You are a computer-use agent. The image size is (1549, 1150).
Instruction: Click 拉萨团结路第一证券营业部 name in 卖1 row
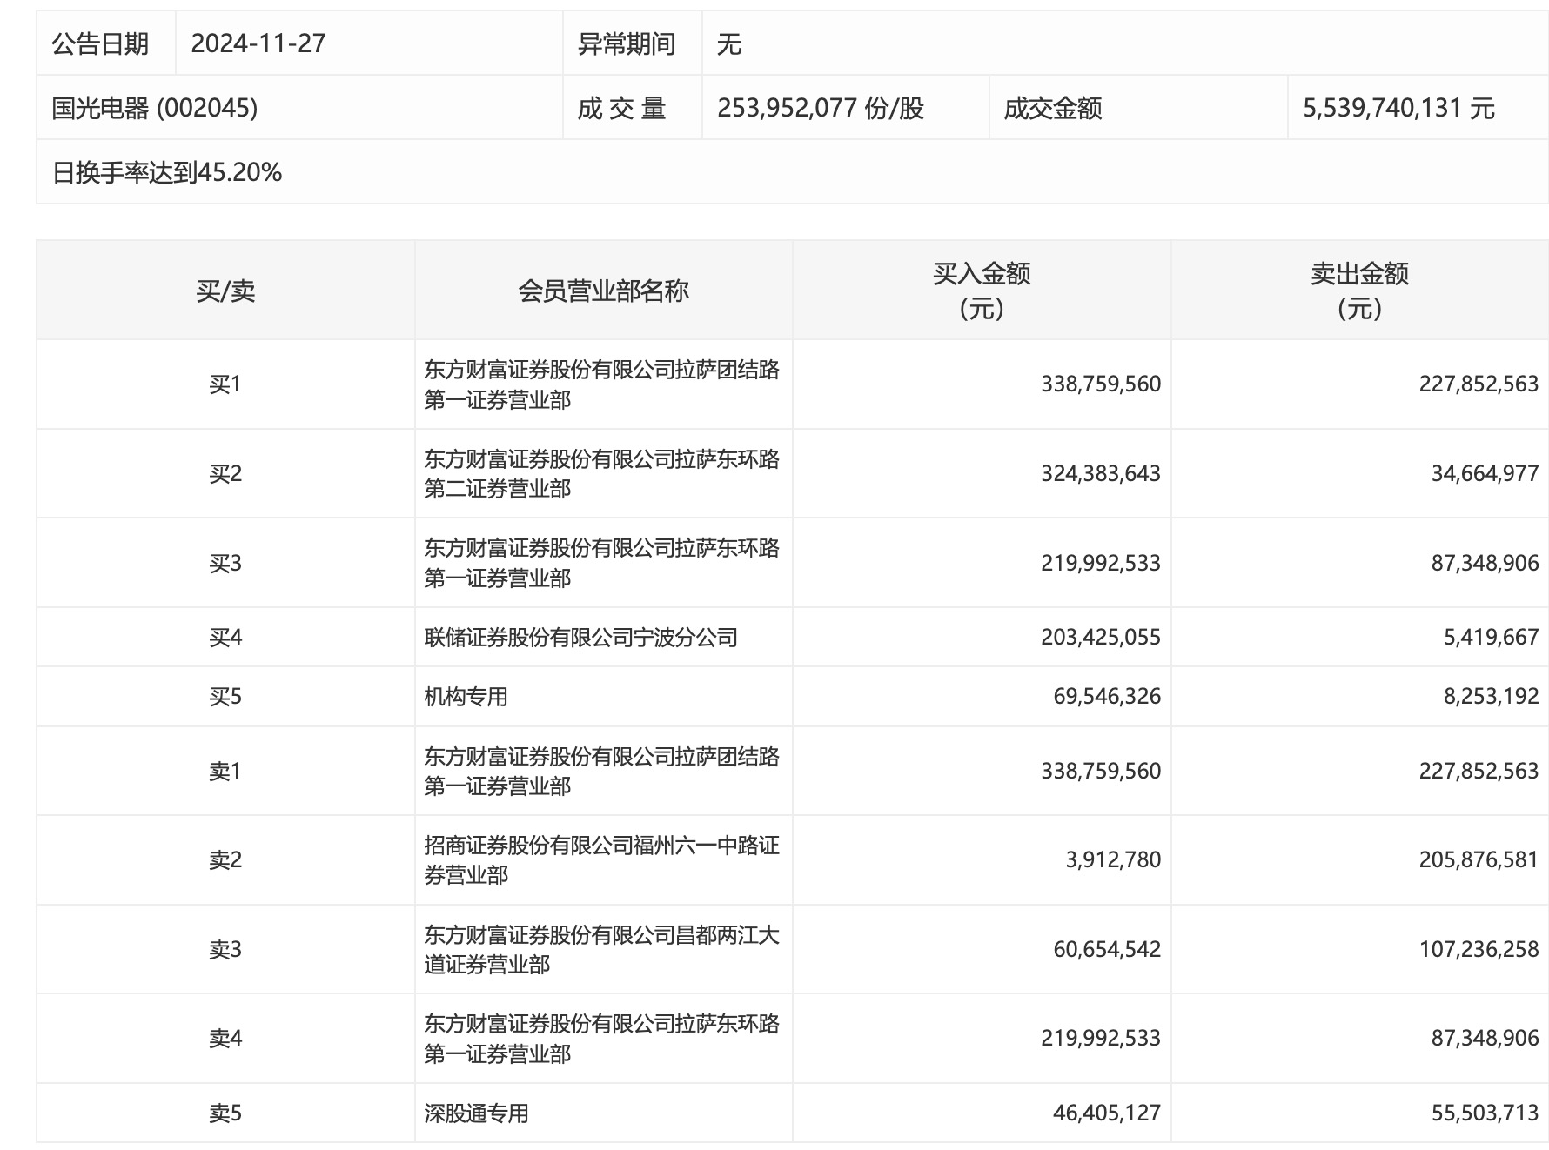[x=602, y=771]
